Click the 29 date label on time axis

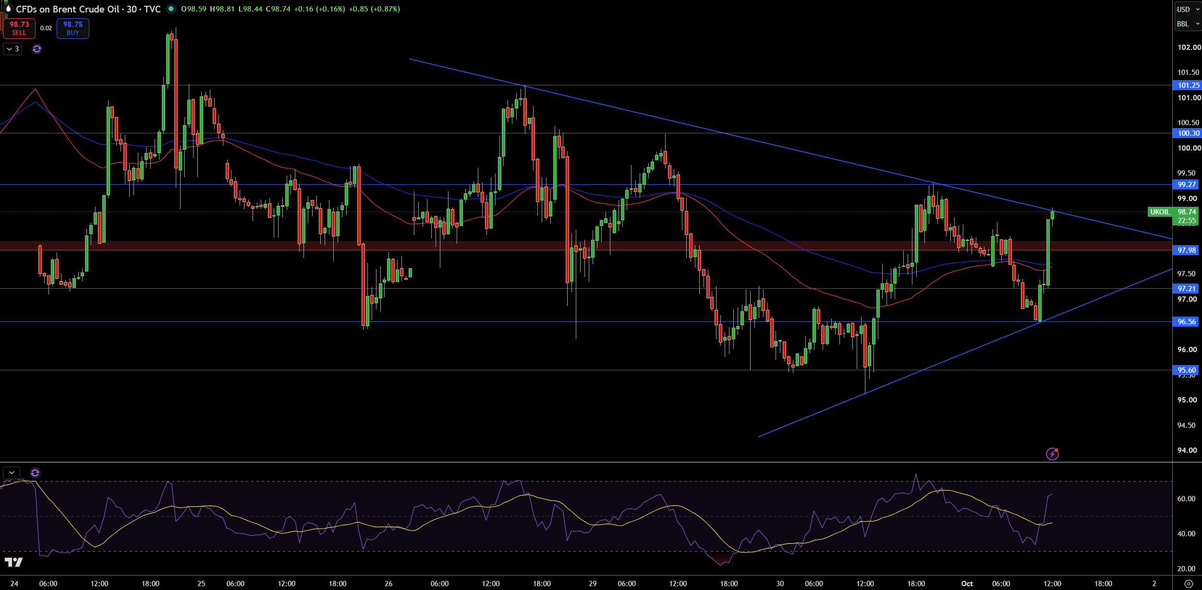593,584
